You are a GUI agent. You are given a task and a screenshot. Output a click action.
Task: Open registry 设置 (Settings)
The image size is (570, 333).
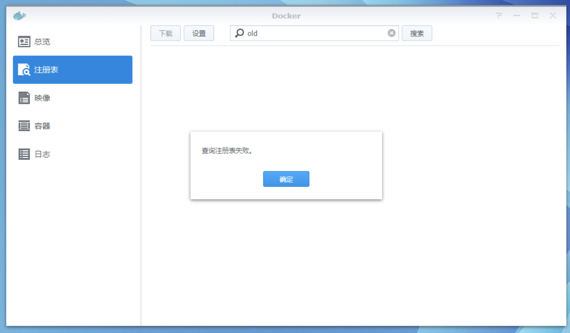click(x=199, y=33)
